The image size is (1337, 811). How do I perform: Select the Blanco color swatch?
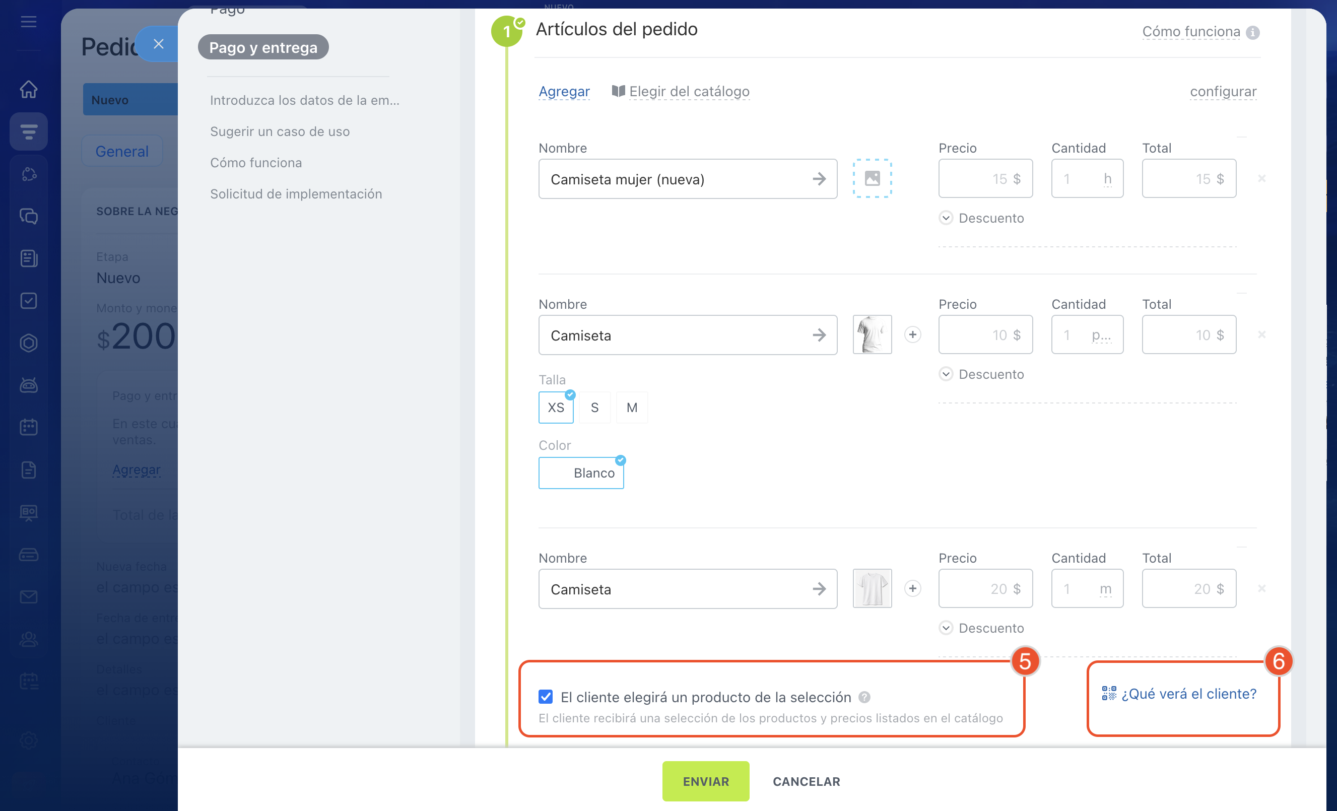[x=581, y=473]
